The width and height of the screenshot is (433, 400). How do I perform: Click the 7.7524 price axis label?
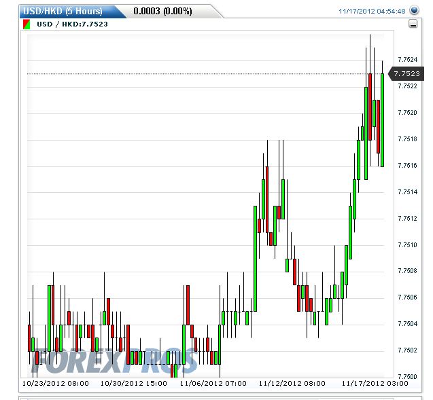coord(407,60)
